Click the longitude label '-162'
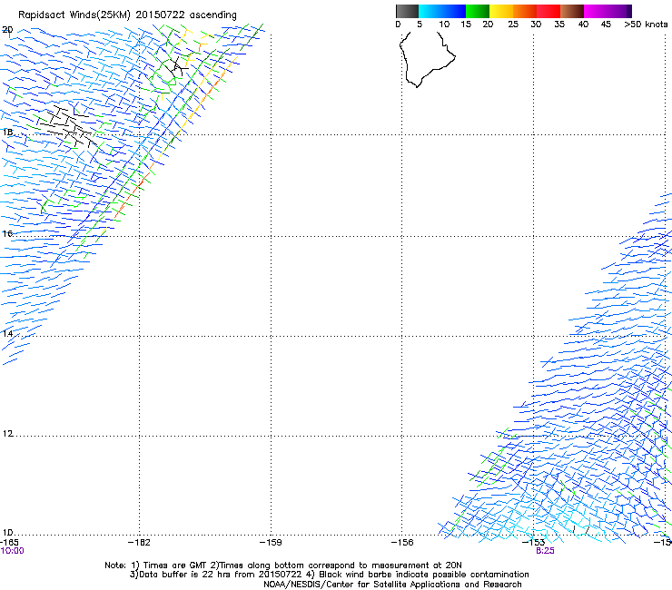 pyautogui.click(x=139, y=543)
